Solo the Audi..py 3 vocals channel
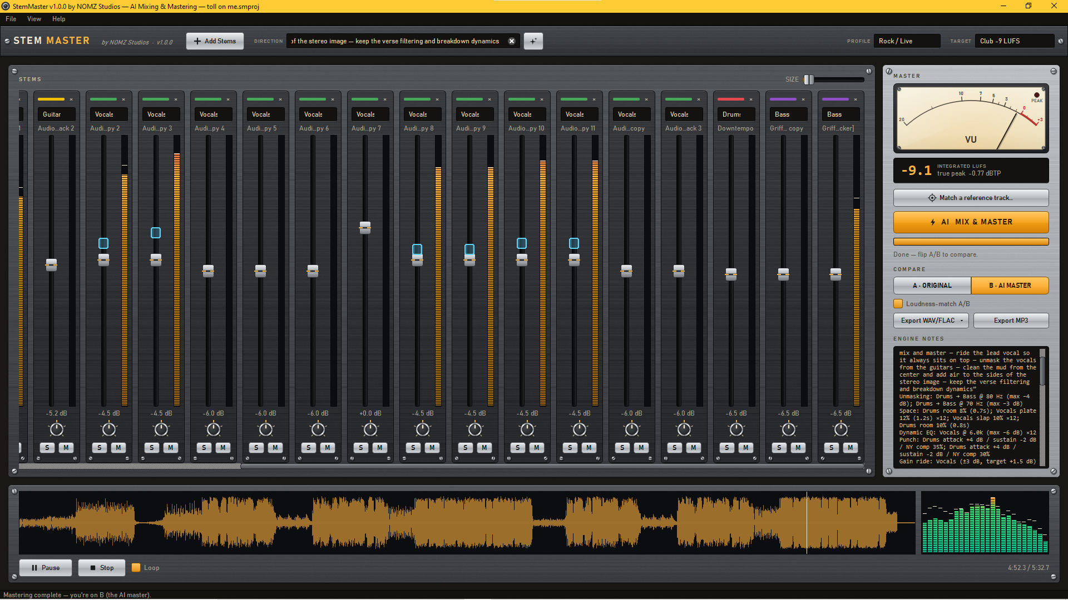Screen dimensions: 1068x600 (x=152, y=448)
